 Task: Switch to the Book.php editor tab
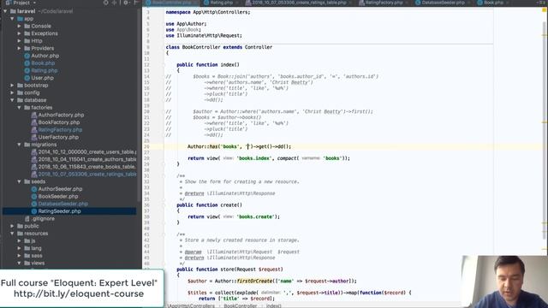click(493, 3)
